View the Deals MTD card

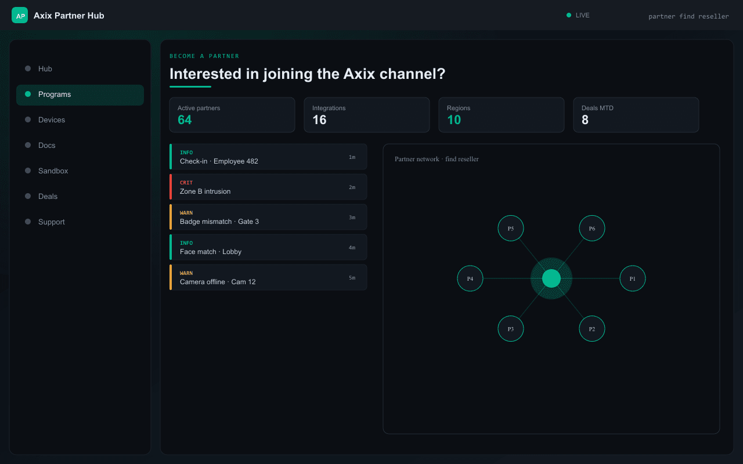636,115
